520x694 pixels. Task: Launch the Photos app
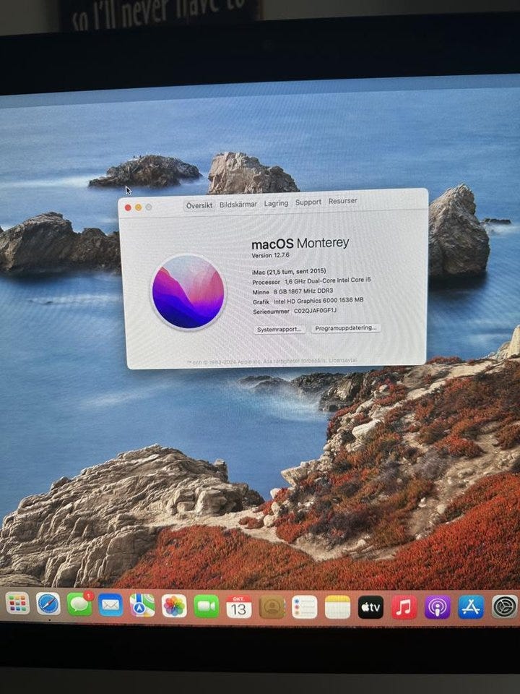(x=174, y=606)
